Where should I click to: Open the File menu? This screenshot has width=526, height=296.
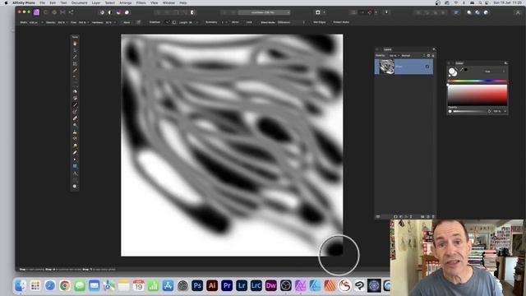[42, 2]
